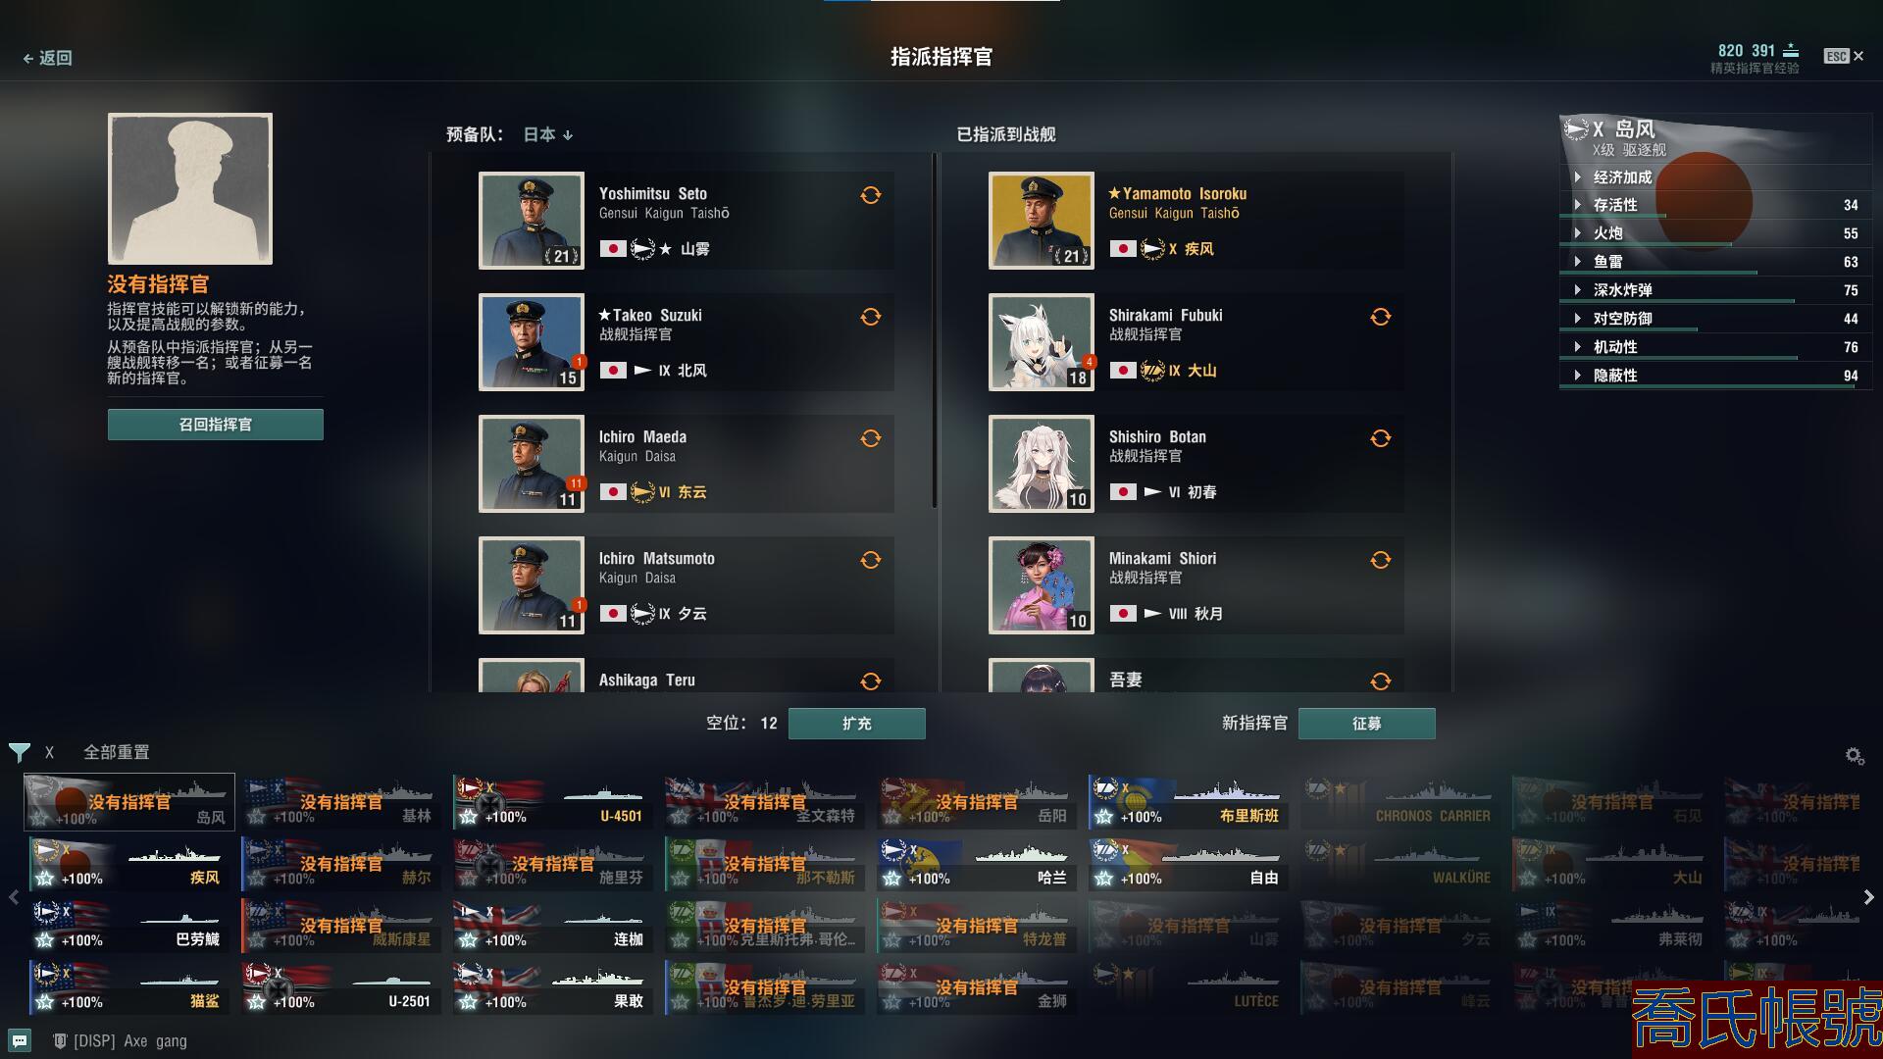1883x1059 pixels.
Task: Click previous page arrow of ship carousel
Action: (14, 897)
